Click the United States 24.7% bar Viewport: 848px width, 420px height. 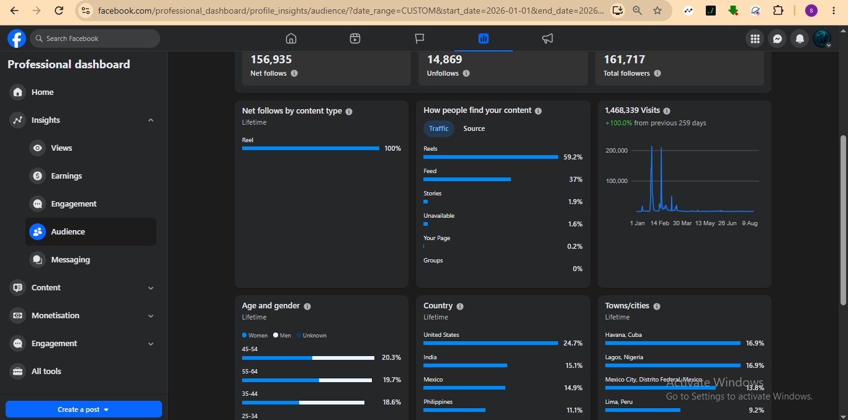point(490,343)
